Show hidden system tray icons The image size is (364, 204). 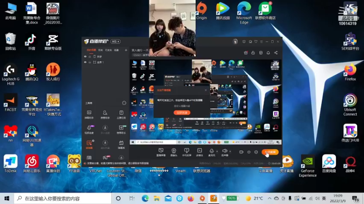click(x=269, y=199)
